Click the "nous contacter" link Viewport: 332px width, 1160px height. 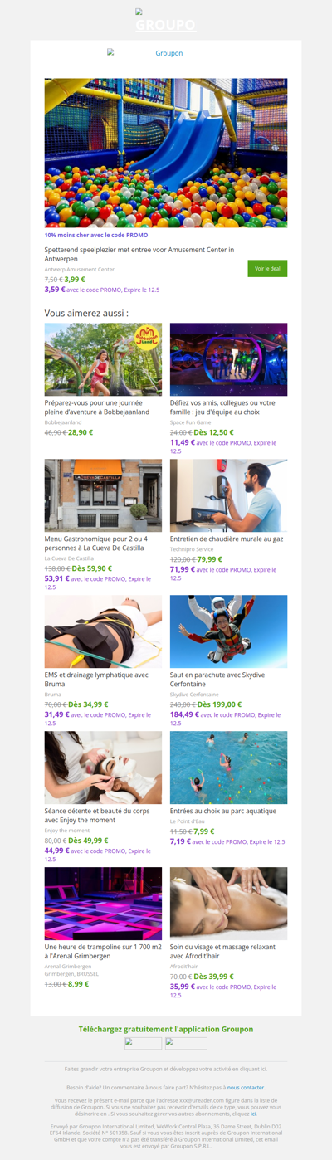[x=247, y=1087]
